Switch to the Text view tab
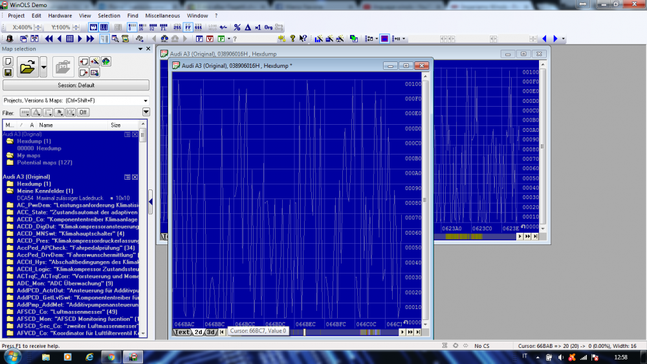The image size is (647, 364). tap(183, 332)
